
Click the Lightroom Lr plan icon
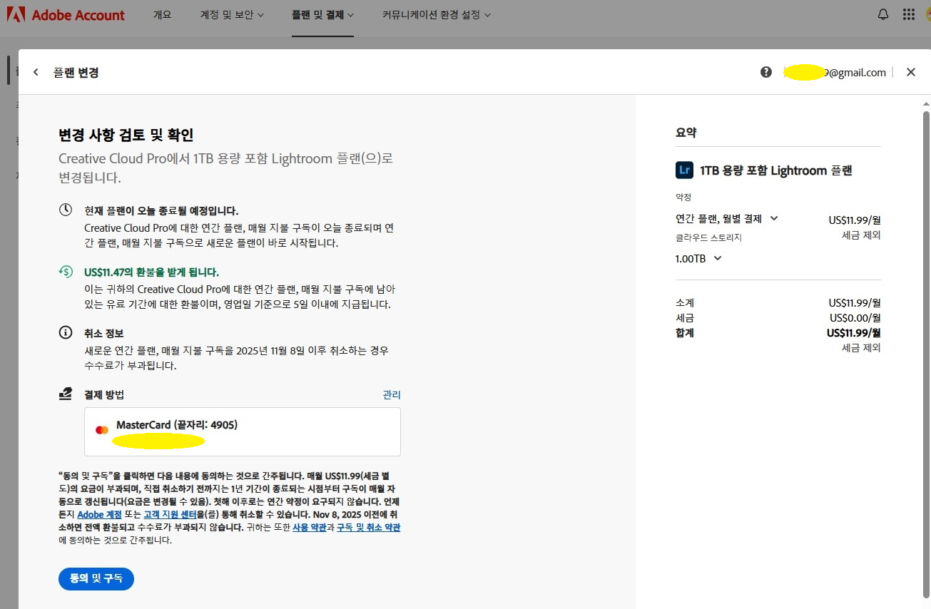click(684, 170)
